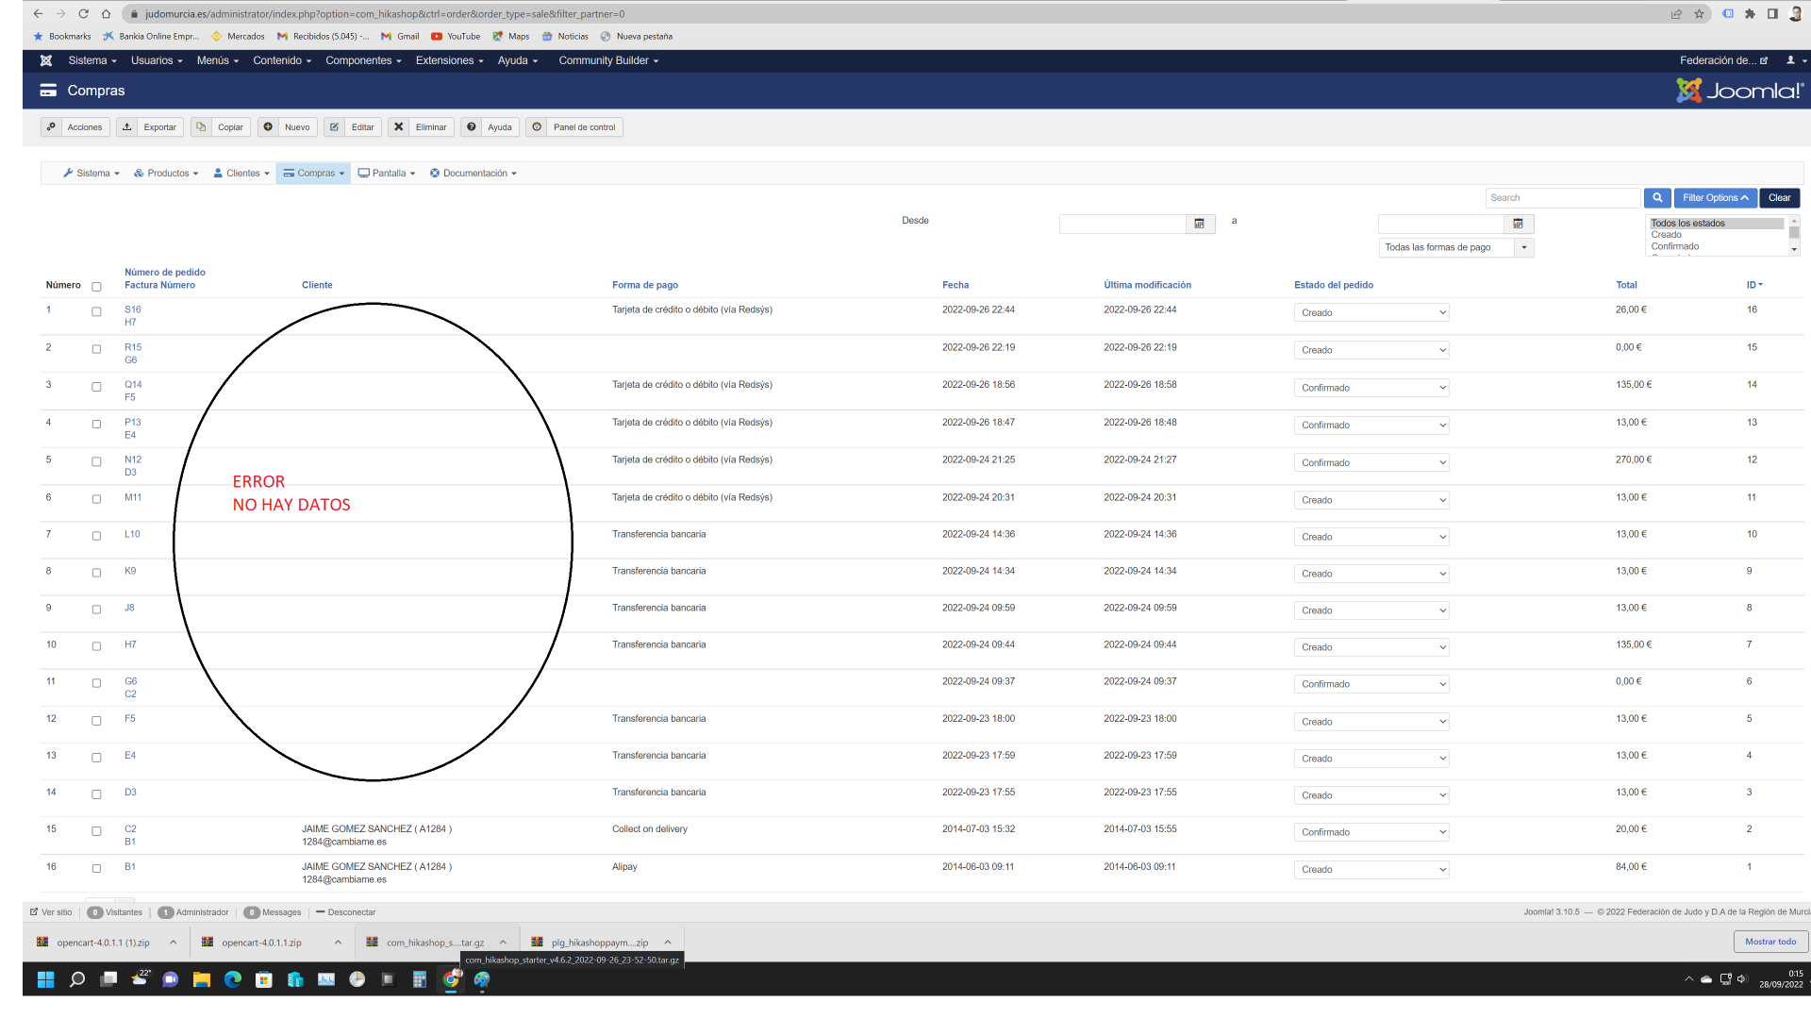Click the Eliminar X icon
Viewport: 1811px width, 1019px height.
(399, 127)
